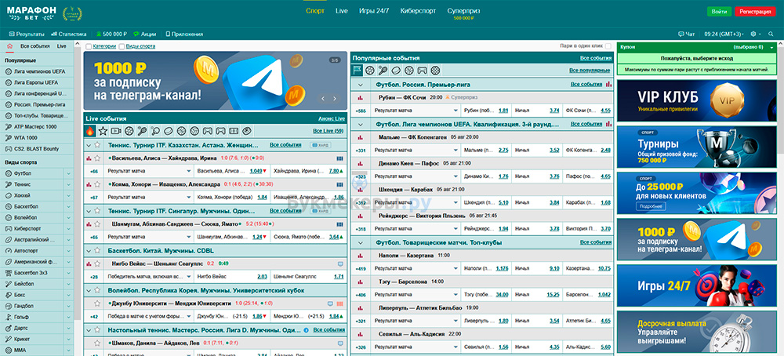Click the flag icon in Popular events filter

tap(358, 71)
